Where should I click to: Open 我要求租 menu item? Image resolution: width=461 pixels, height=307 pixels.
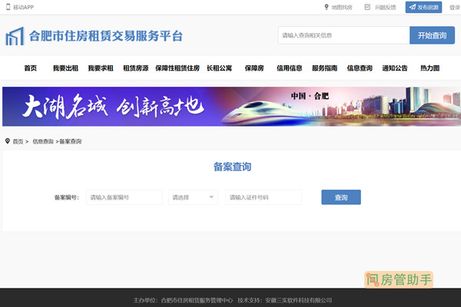[x=101, y=68]
